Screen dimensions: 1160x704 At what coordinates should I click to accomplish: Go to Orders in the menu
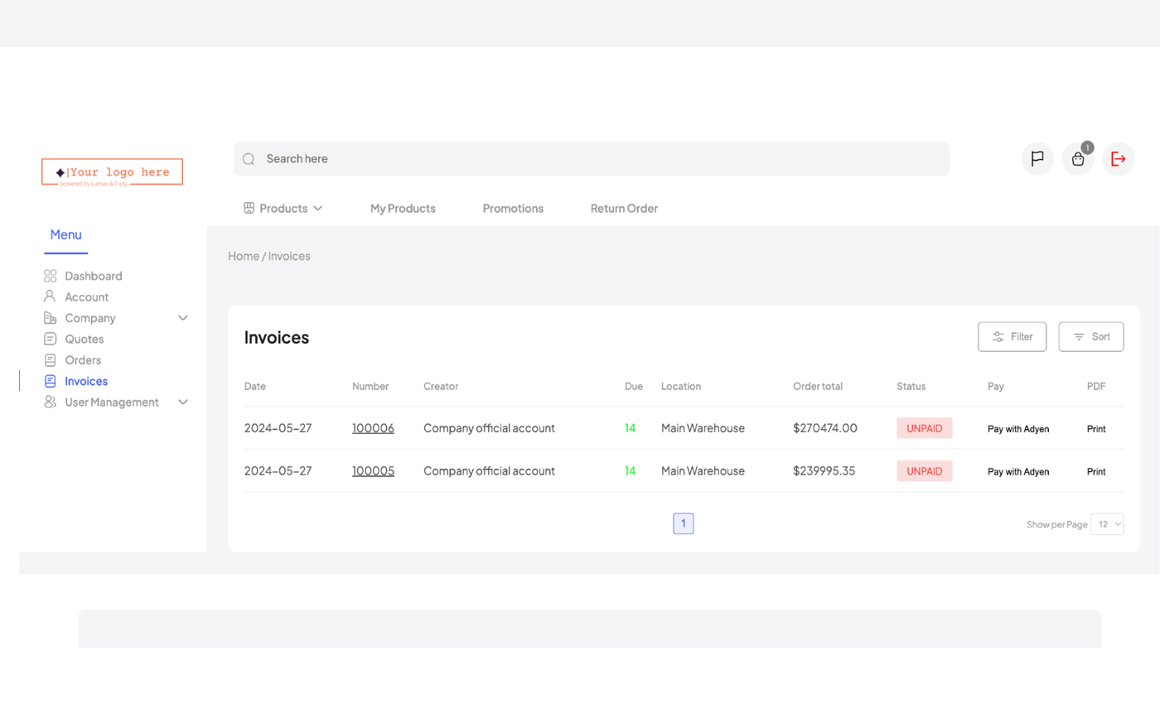[x=83, y=360]
